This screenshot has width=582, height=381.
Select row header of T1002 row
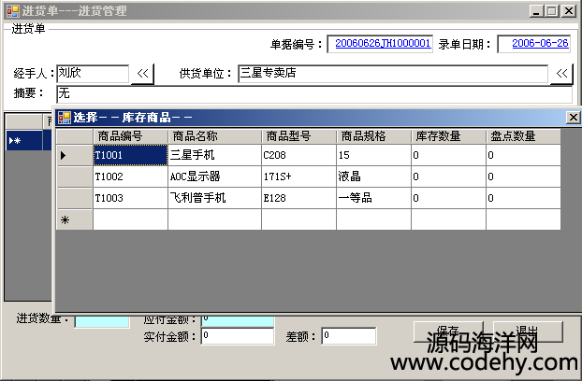75,176
